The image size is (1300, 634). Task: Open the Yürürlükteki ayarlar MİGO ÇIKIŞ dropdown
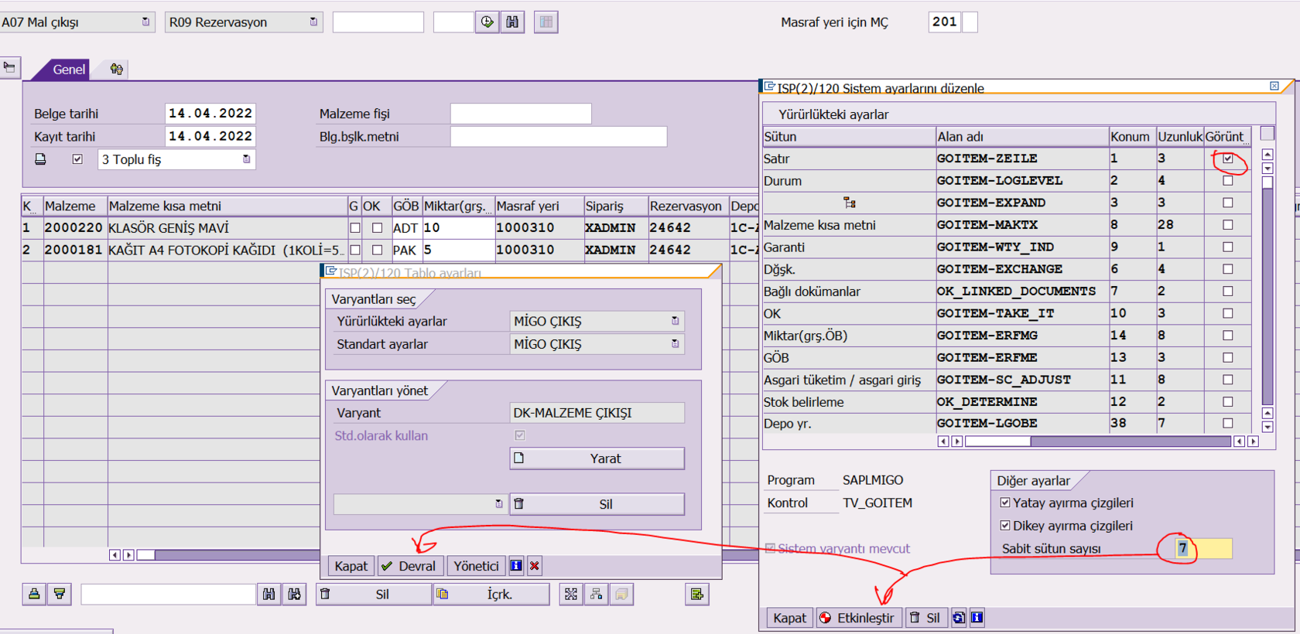click(x=675, y=321)
